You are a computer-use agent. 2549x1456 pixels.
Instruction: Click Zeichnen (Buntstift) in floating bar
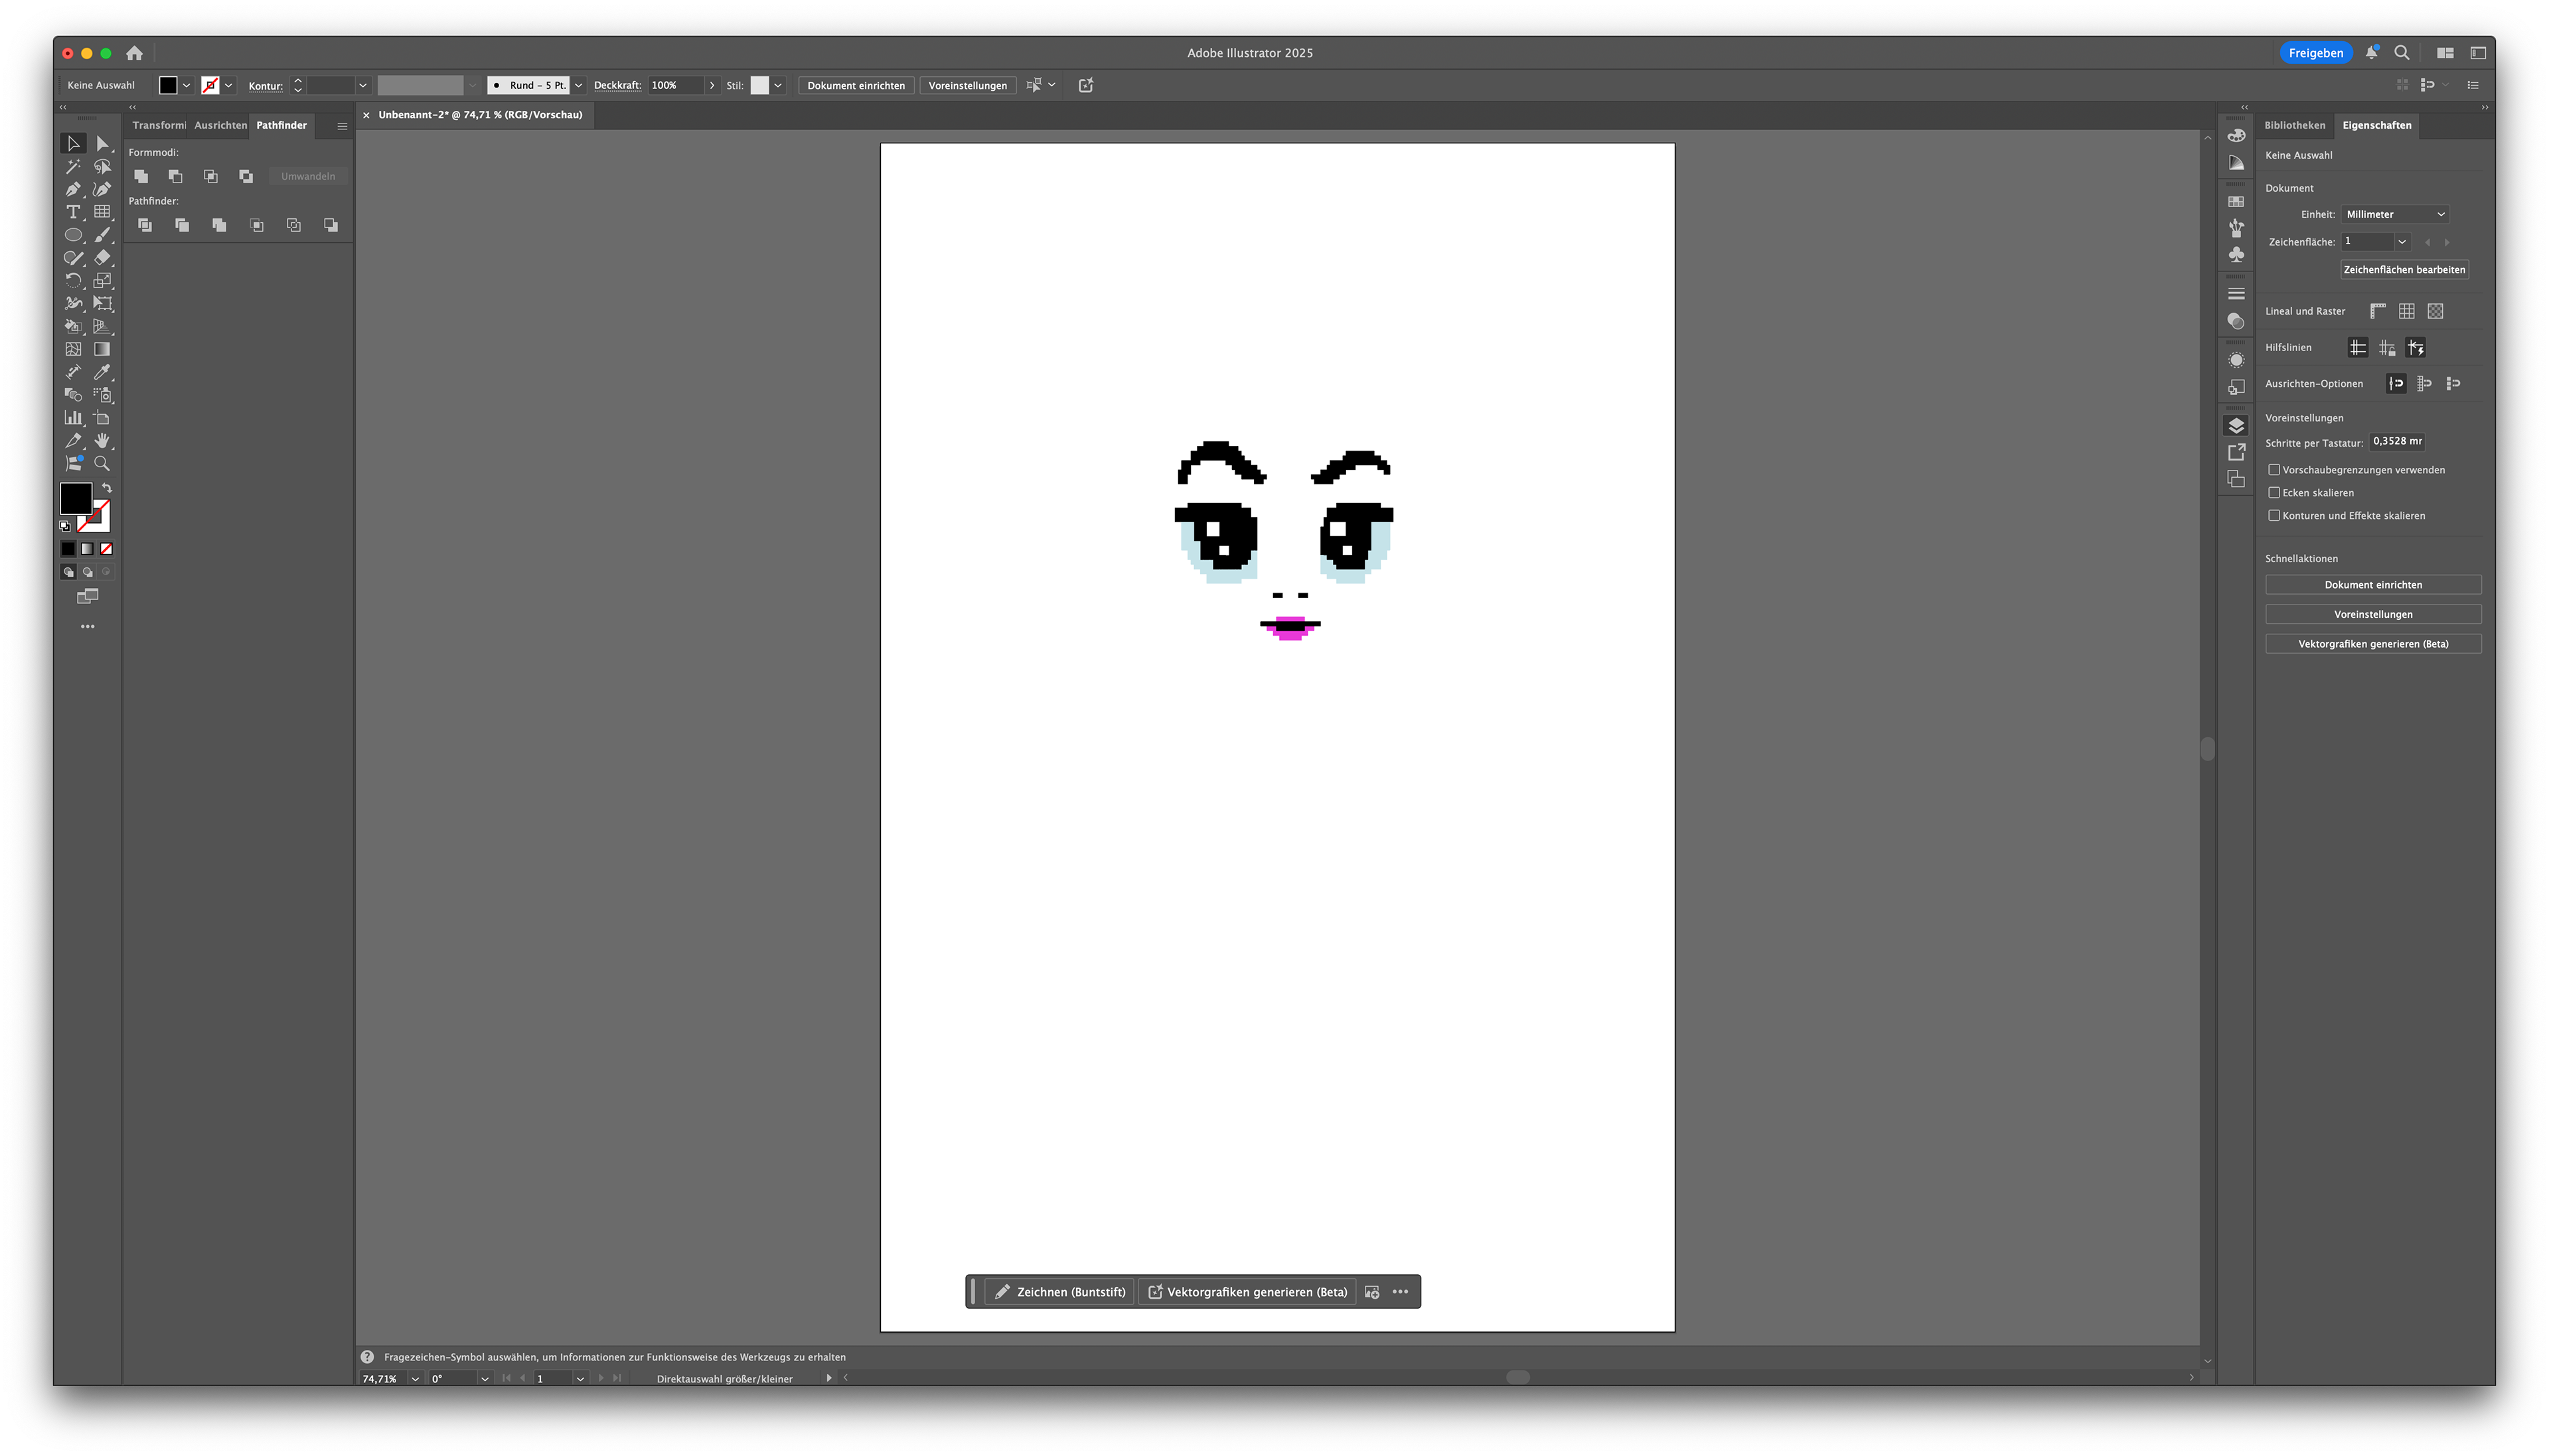click(x=1060, y=1292)
